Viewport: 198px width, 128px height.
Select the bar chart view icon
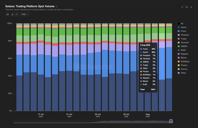(8, 14)
